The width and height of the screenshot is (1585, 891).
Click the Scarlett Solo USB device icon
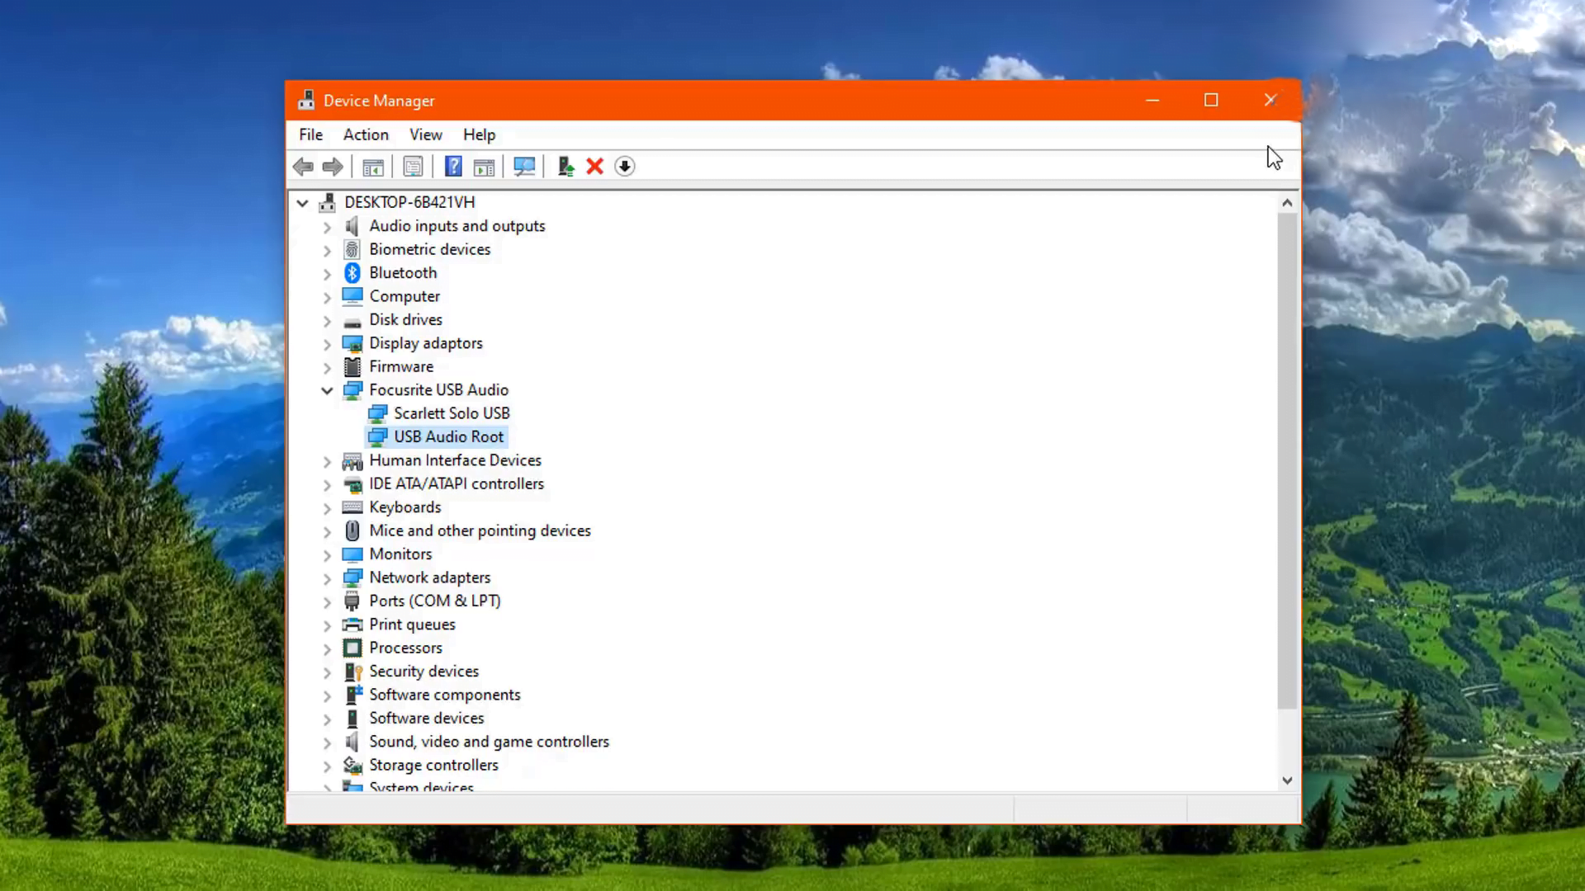(377, 413)
